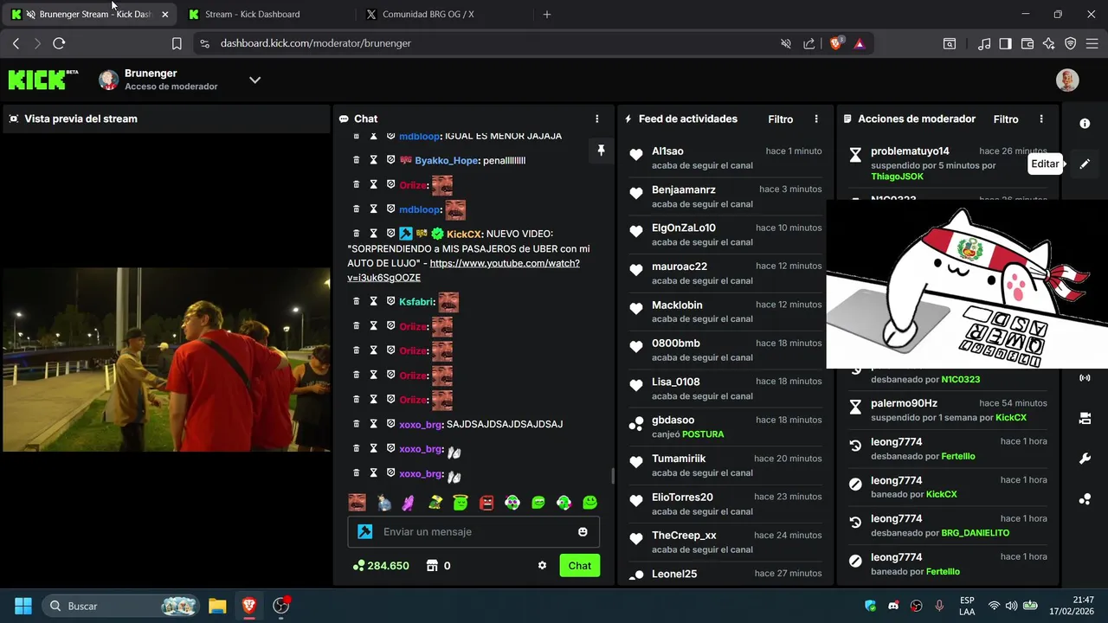Viewport: 1108px width, 623px height.
Task: Click the media control music note icon
Action: [984, 43]
